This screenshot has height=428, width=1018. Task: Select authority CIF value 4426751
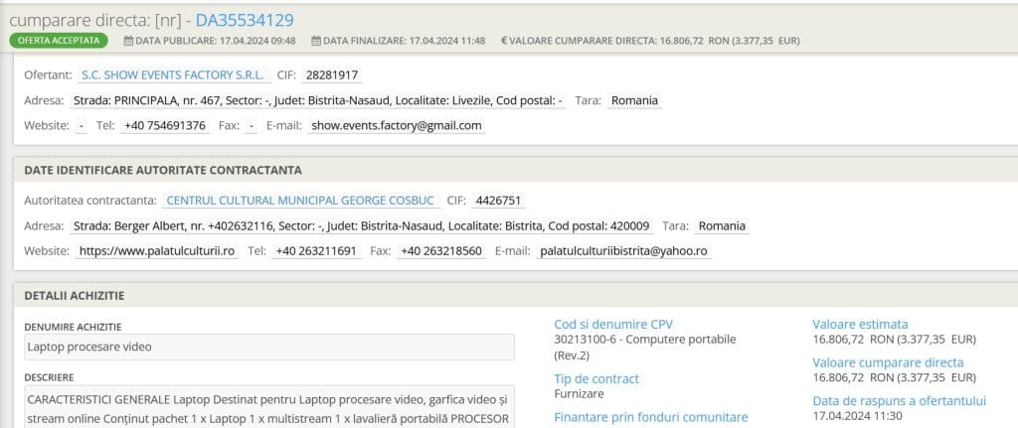pos(498,201)
